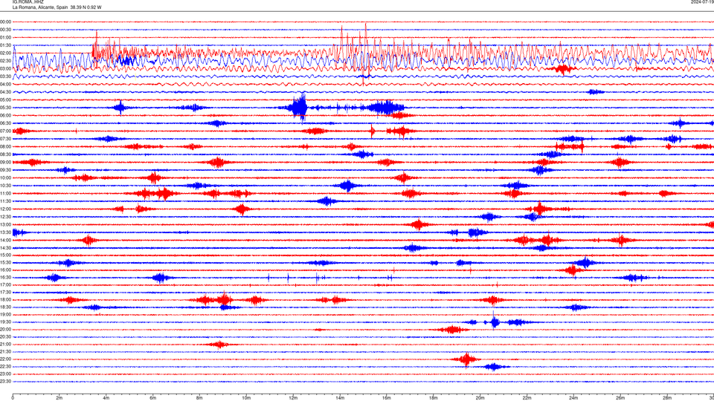The width and height of the screenshot is (714, 401).
Task: Click the '10:00' time label
Action: click(5, 177)
